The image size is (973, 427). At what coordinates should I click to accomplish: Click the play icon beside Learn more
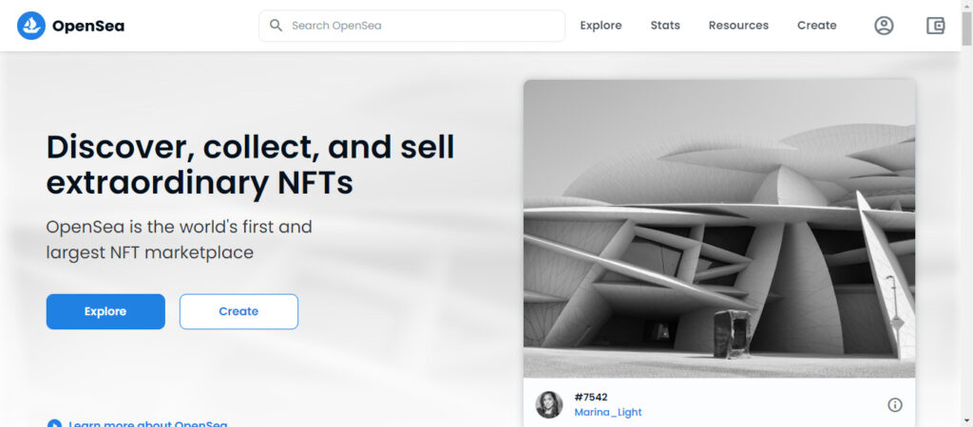pyautogui.click(x=54, y=424)
